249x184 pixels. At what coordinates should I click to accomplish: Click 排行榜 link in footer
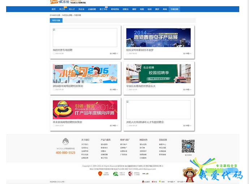pos(142,148)
